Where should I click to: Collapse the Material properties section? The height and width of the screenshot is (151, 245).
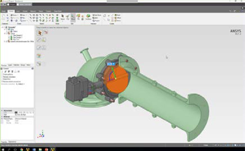coord(2,117)
